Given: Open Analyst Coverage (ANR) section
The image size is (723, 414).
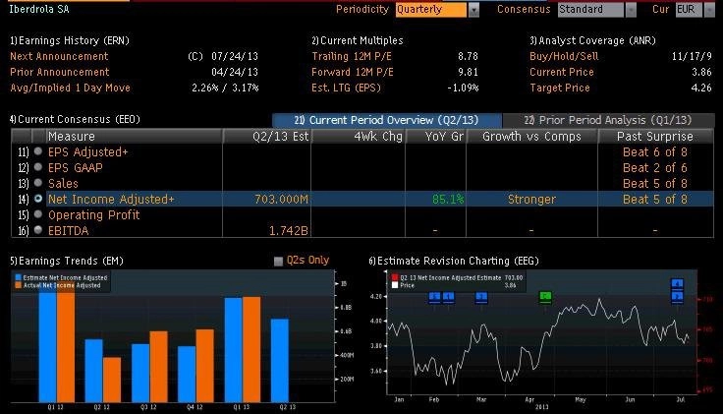Looking at the screenshot, I should click(592, 40).
